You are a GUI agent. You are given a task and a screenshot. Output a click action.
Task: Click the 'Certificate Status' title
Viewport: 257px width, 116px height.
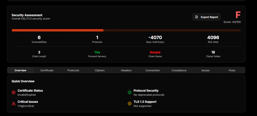pos(30,91)
